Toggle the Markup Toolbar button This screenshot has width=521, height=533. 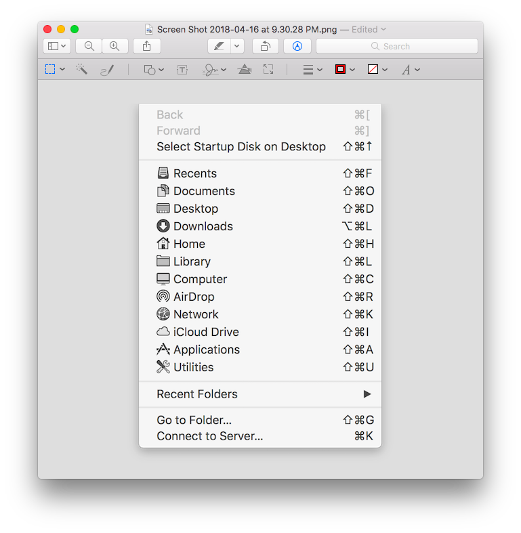point(297,46)
